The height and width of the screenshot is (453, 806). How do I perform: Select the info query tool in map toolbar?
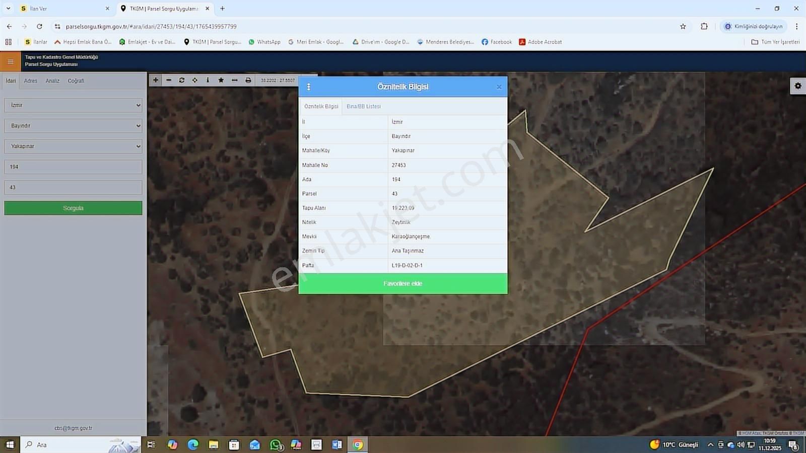click(x=208, y=80)
